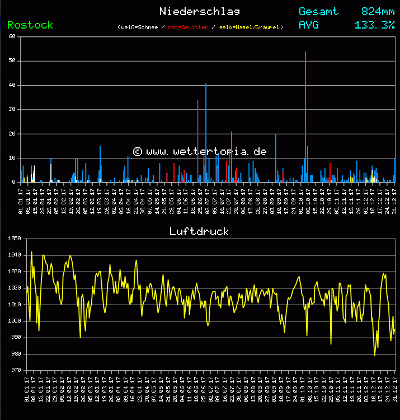
Task: Click the red rot=Gewitter legend entry
Action: 188,27
